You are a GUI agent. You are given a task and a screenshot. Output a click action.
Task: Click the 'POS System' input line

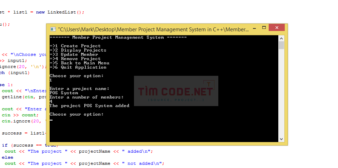click(64, 93)
